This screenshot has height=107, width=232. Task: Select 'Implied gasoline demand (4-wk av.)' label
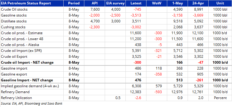coord(30,86)
